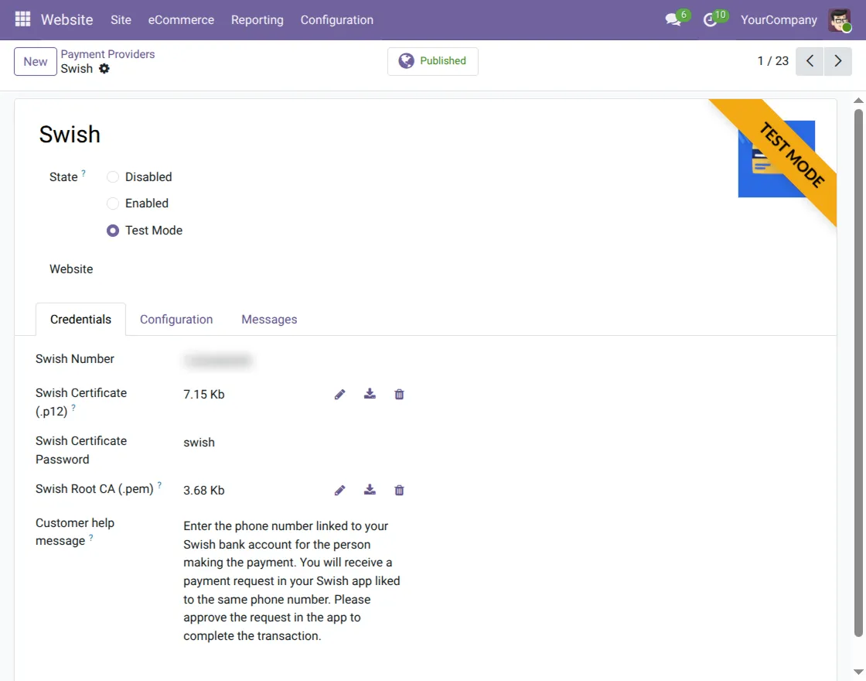866x681 pixels.
Task: Switch to the Configuration tab in form
Action: tap(176, 320)
